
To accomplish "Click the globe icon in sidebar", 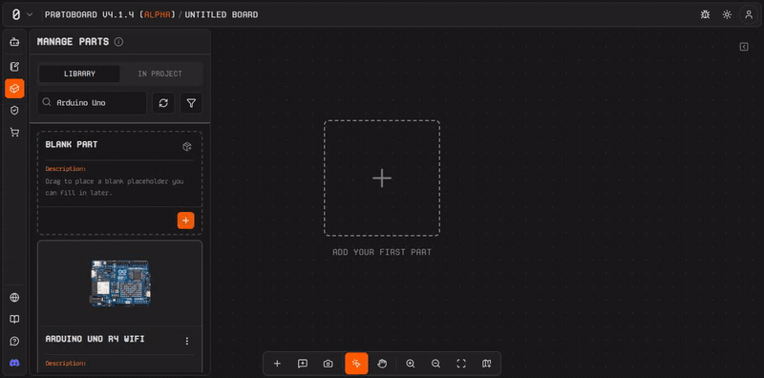I will (14, 298).
